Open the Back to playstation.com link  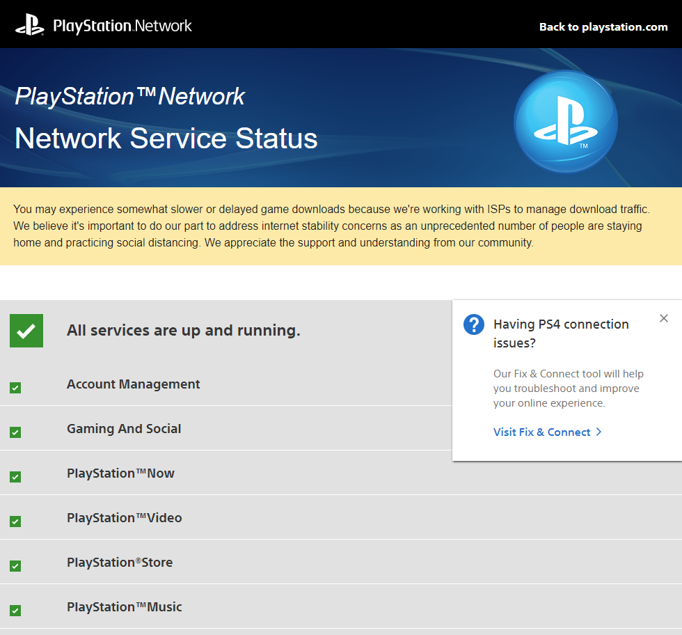[603, 27]
